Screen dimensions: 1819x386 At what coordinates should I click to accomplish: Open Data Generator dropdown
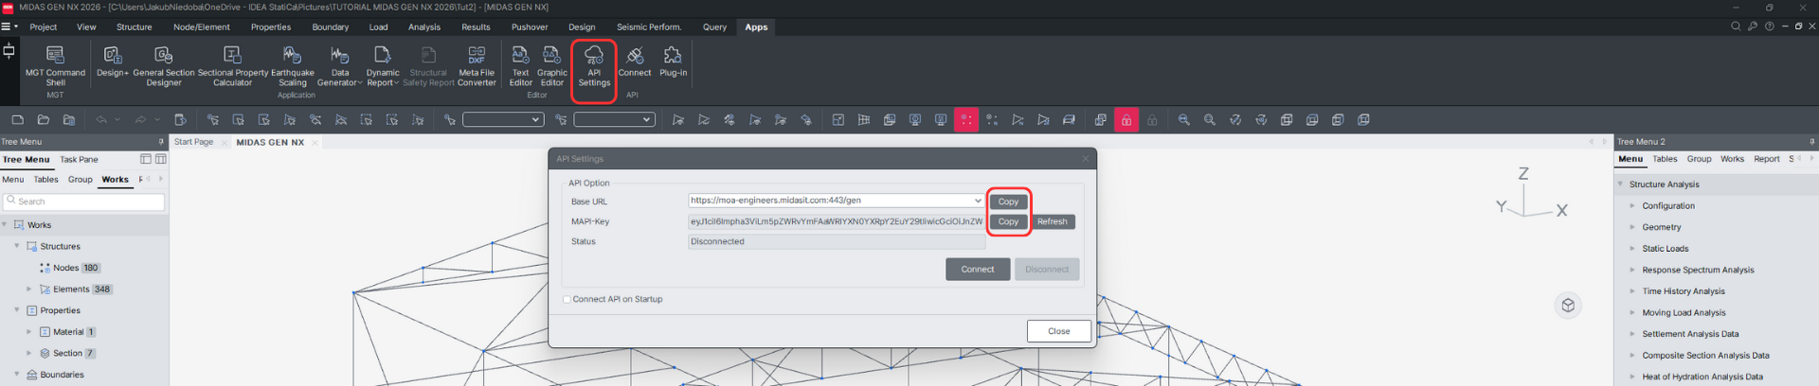(339, 65)
